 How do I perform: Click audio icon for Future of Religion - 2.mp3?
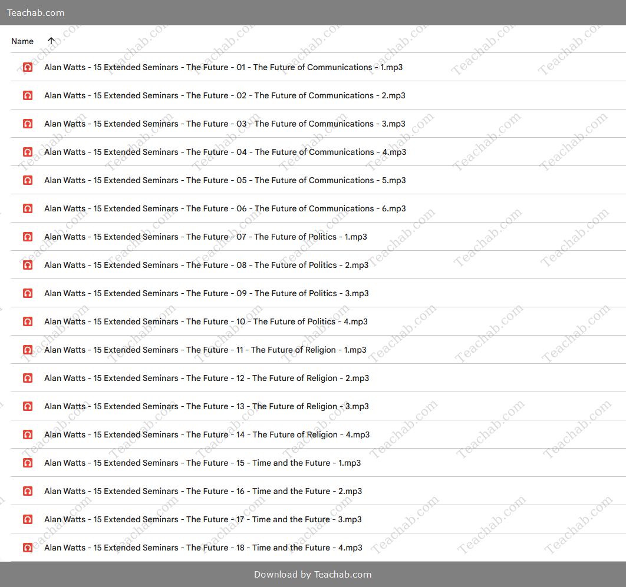[28, 378]
